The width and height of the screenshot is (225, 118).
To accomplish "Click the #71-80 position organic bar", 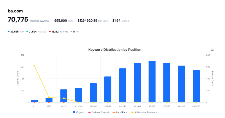I will pos(166,83).
